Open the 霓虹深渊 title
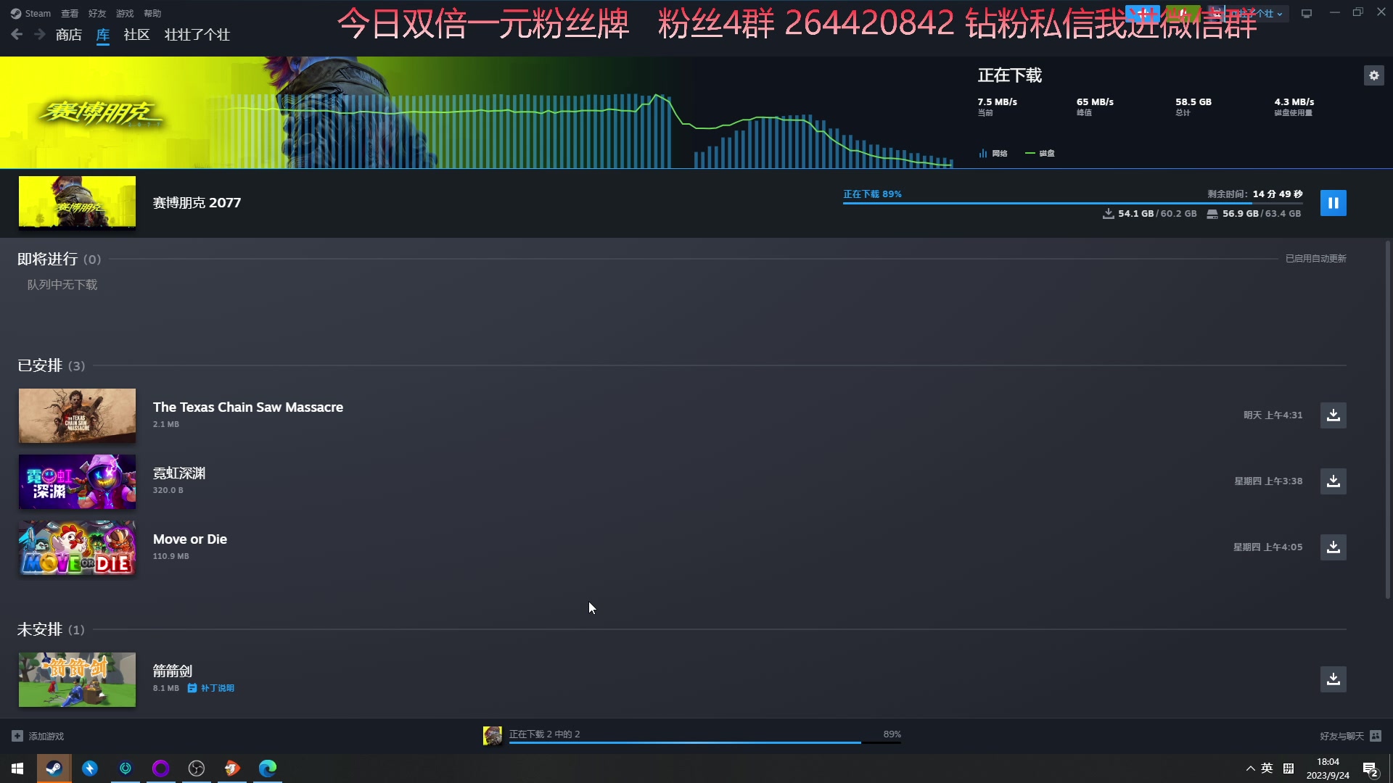The height and width of the screenshot is (783, 1393). (179, 473)
